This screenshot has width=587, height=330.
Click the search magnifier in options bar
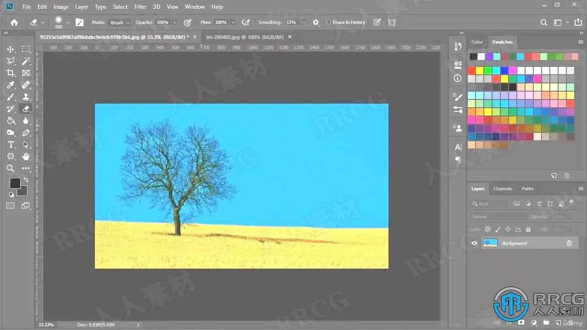544,22
